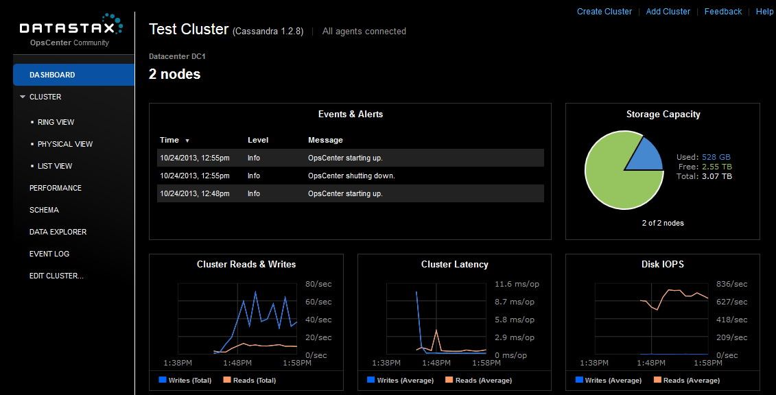Click the Time column sort arrow

pos(187,141)
